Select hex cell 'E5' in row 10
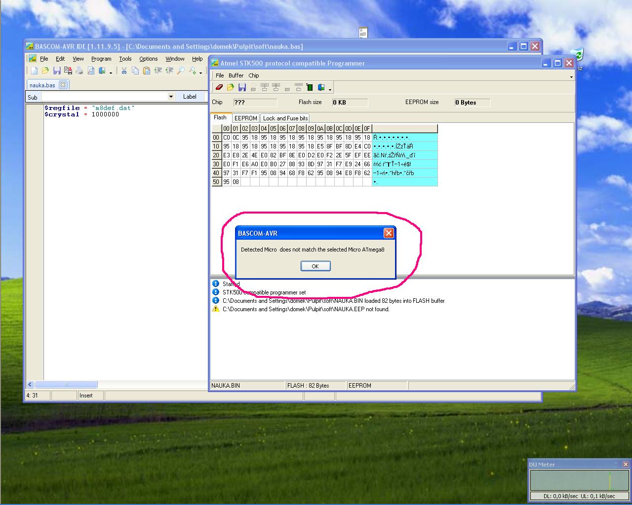Screen dimensions: 632x505 point(320,146)
